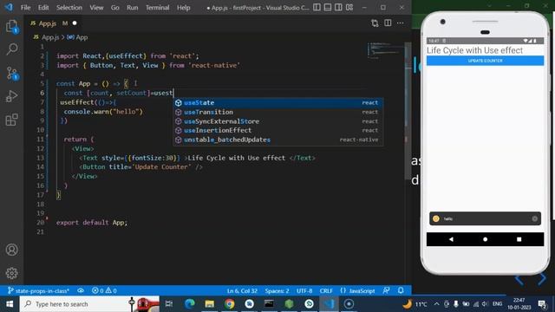Tap the emulator Back navigation button
This screenshot has width=555, height=312.
(x=451, y=239)
